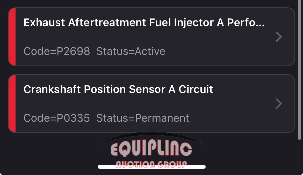This screenshot has width=303, height=175.
Task: Click the Auction Group logo text
Action: pos(151,164)
